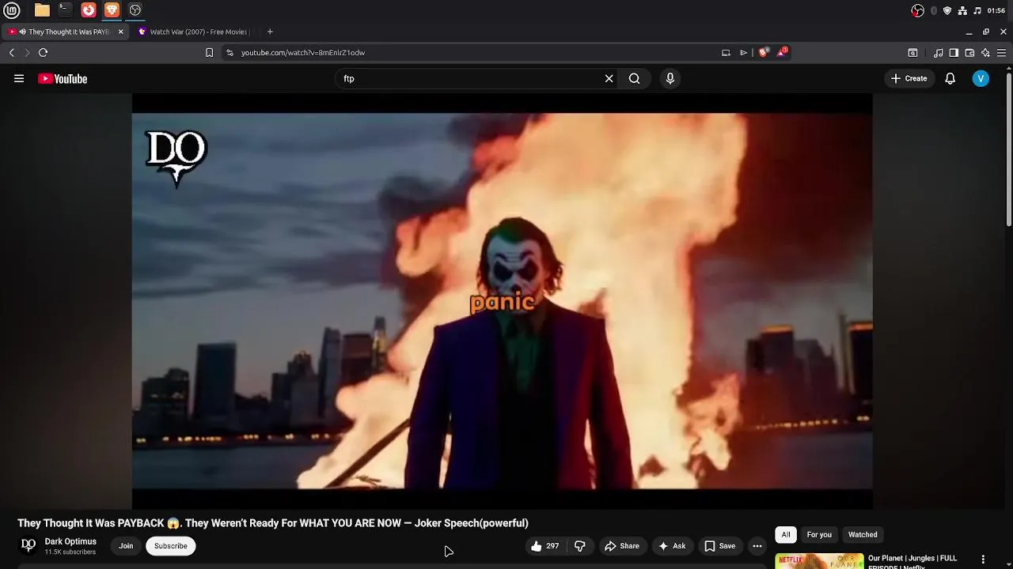Screen dimensions: 1013x569
Task: Open the Leo AI sparkle icon
Action: [985, 53]
